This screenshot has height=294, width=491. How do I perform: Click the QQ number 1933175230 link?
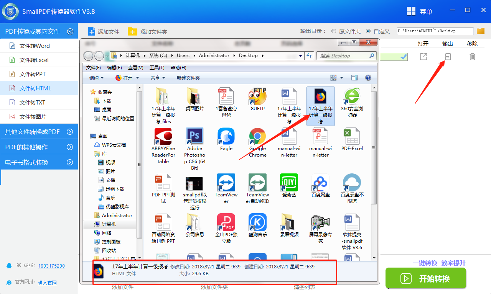coord(52,266)
